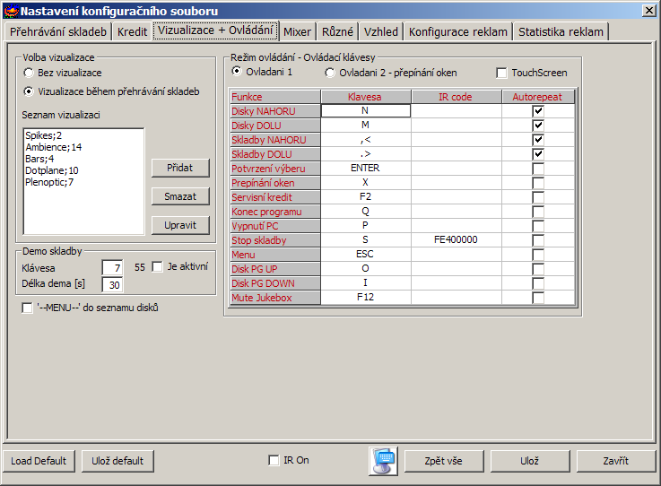Open the Různé tab
This screenshot has width=661, height=486.
pos(337,31)
